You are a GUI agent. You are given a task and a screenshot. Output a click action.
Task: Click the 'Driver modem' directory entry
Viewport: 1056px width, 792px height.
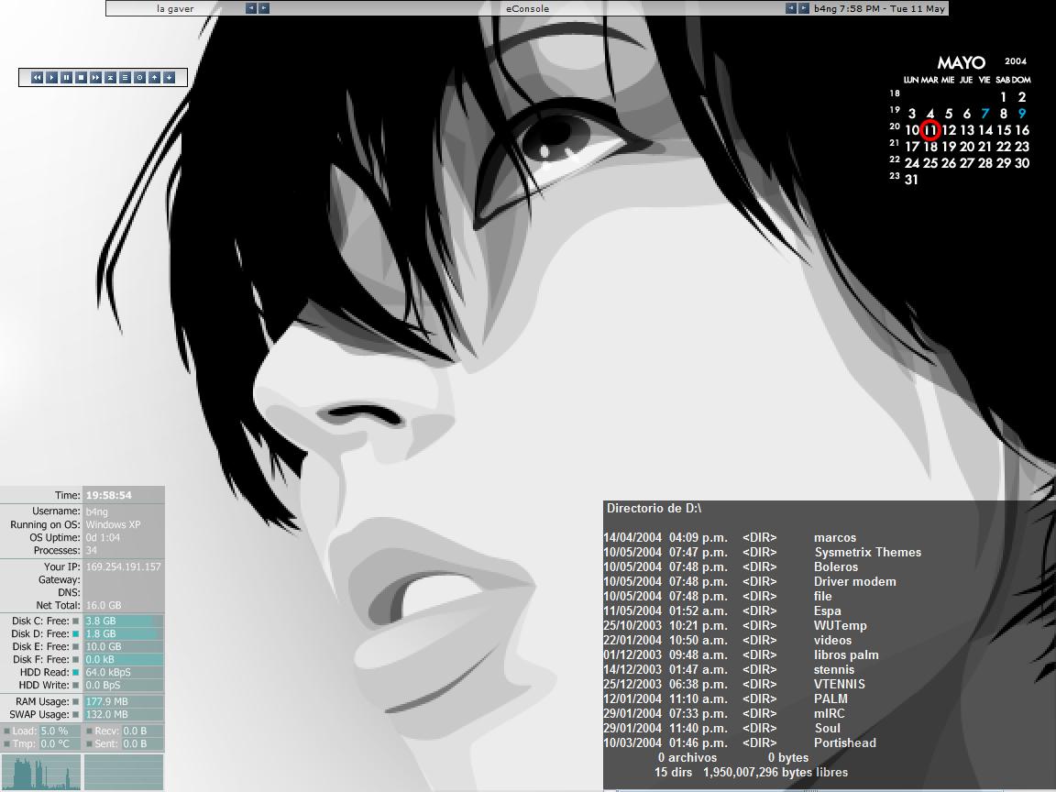pyautogui.click(x=854, y=581)
